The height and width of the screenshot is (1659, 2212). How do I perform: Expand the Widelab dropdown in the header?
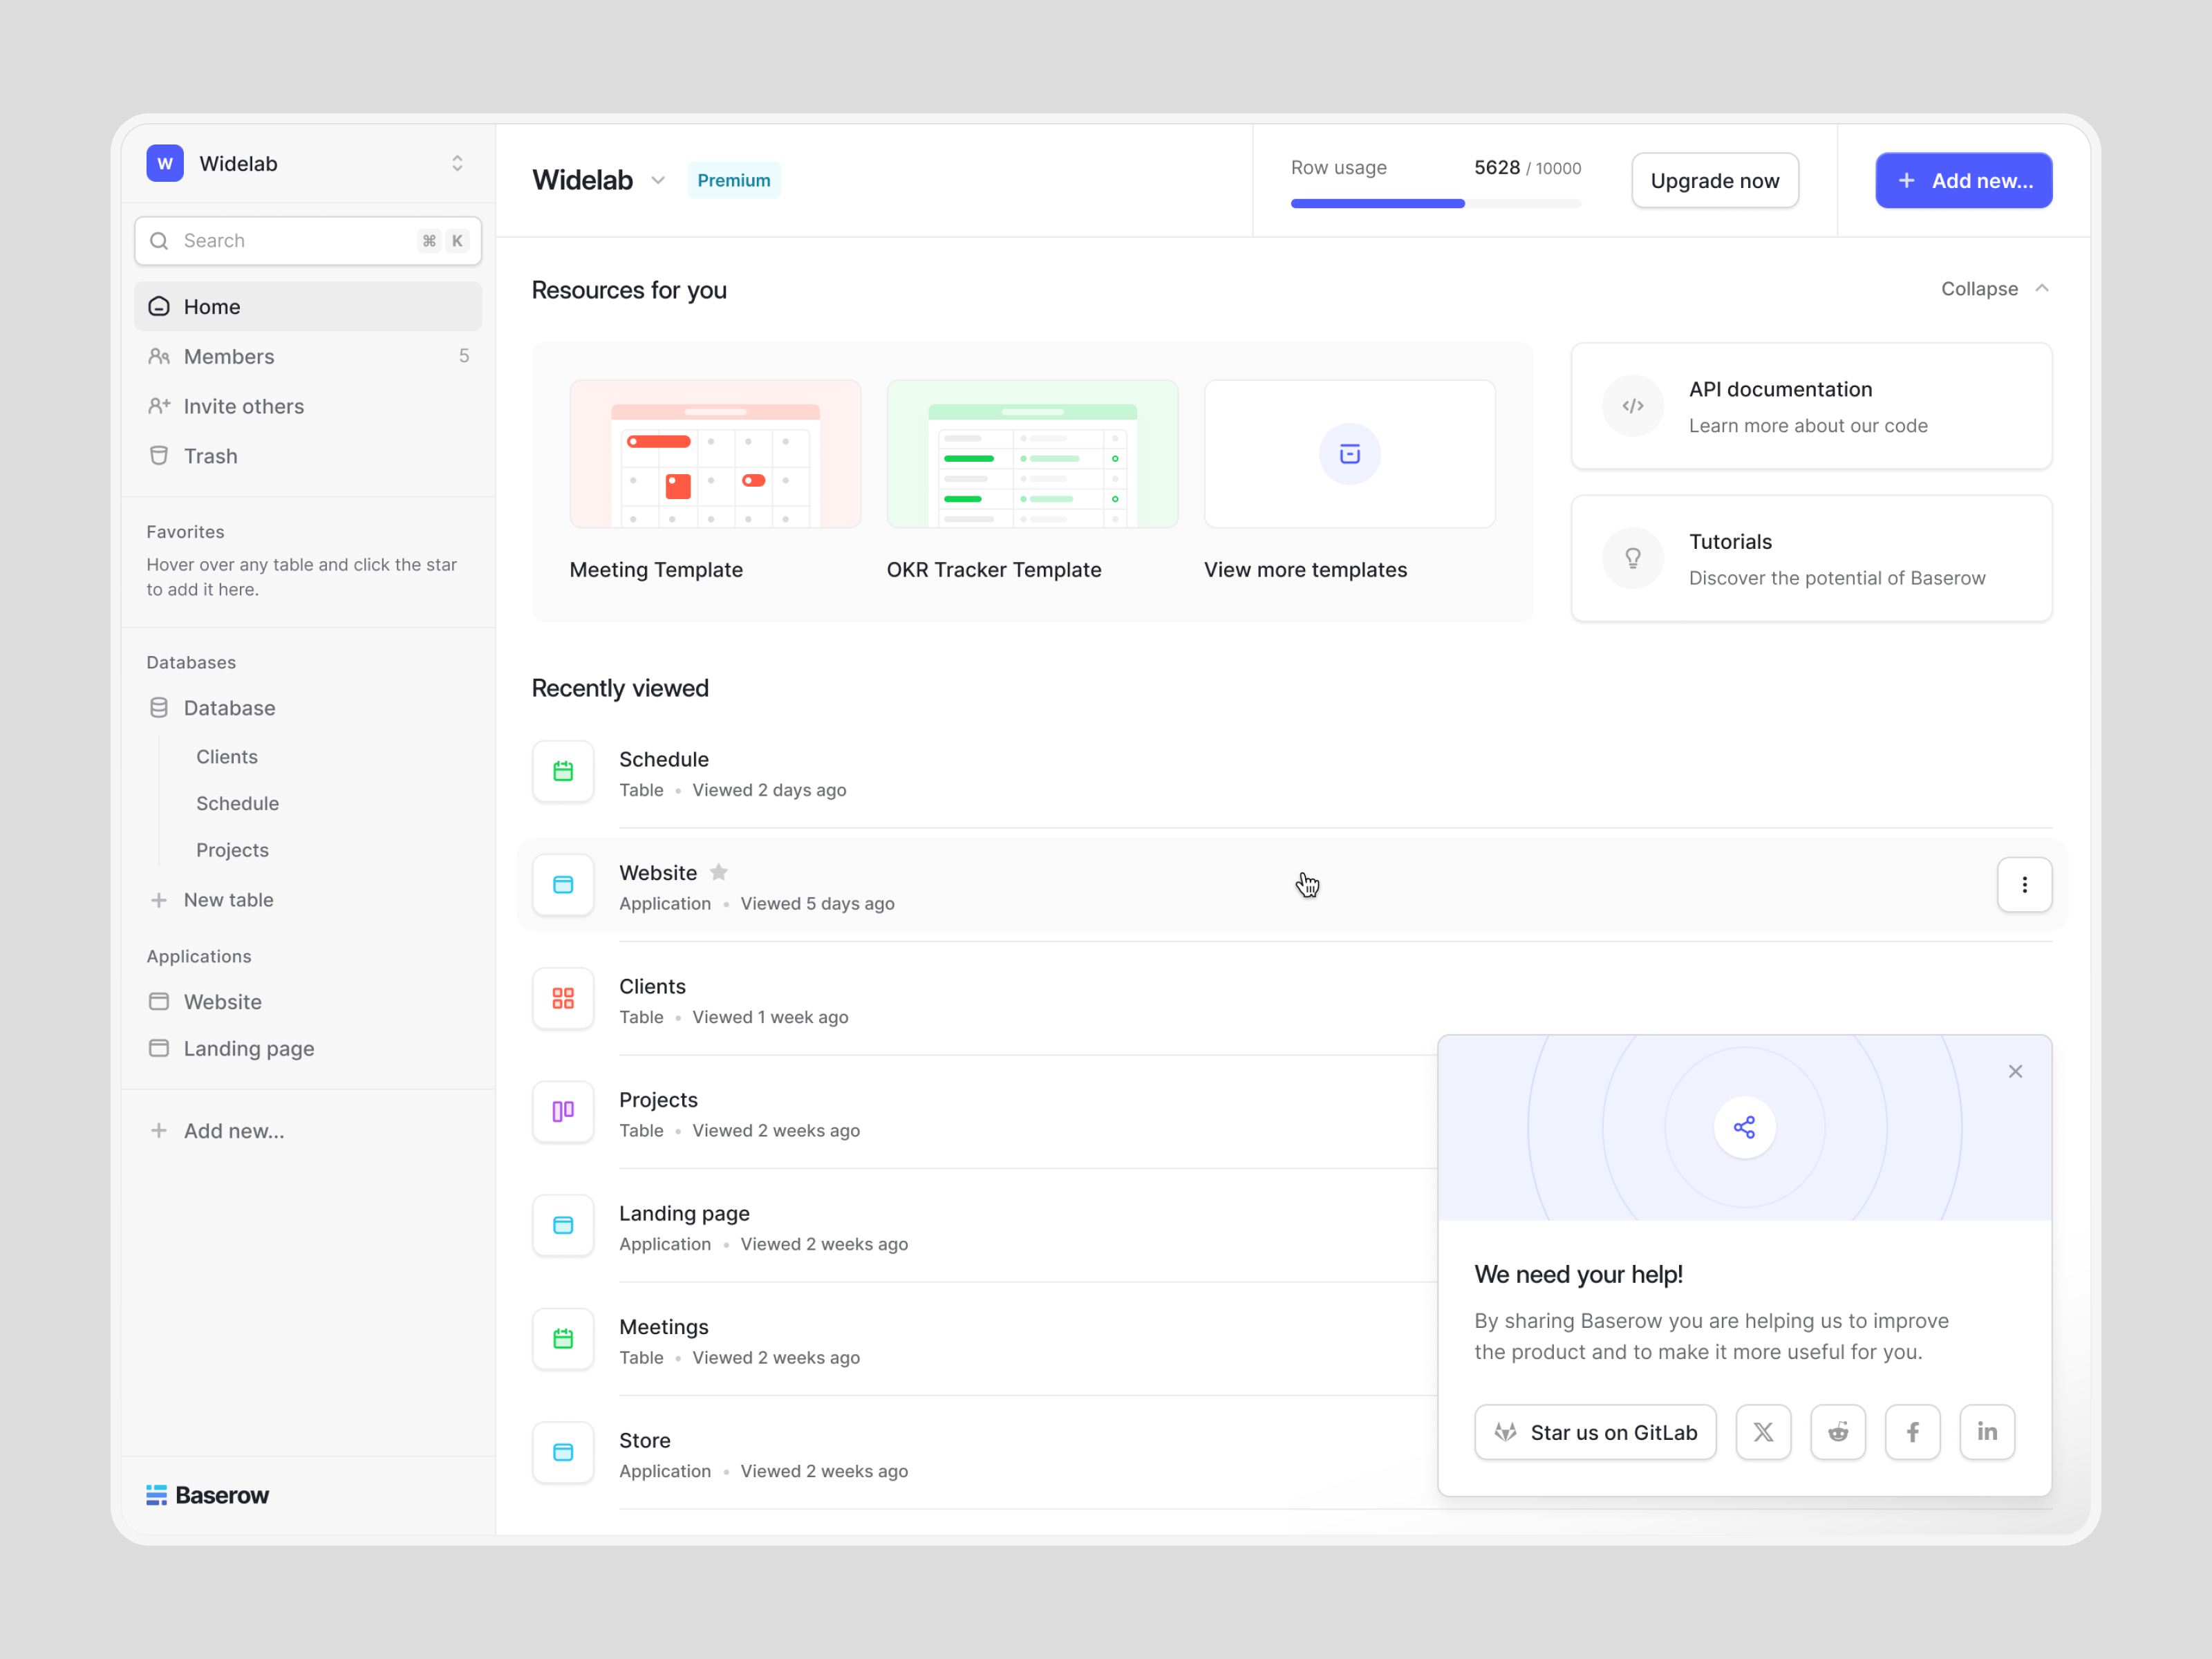658,181
